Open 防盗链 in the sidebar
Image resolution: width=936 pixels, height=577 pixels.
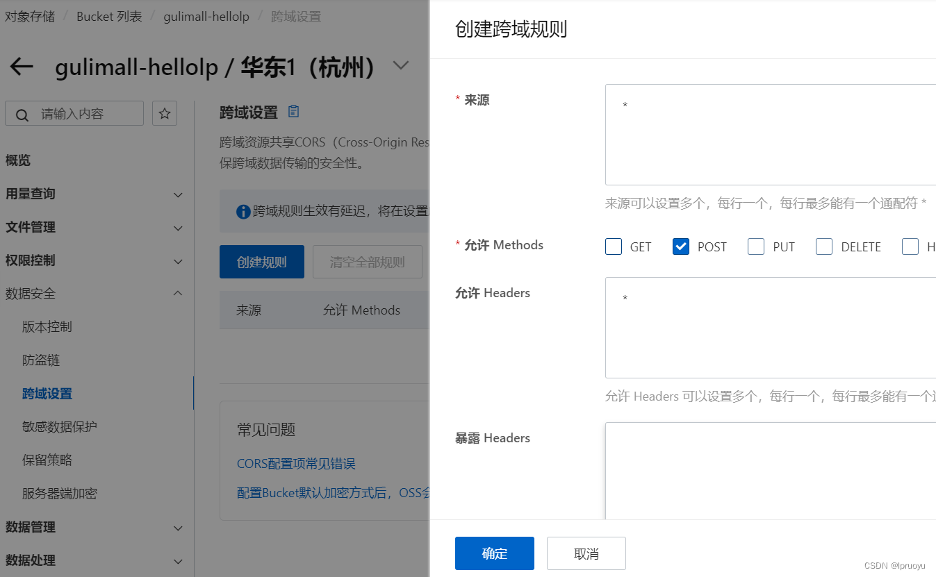[x=41, y=360]
